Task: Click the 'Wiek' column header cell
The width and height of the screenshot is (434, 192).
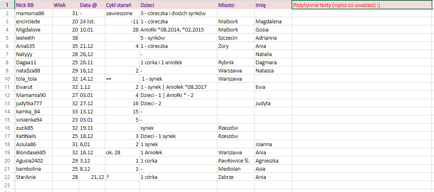Action: pos(66,5)
